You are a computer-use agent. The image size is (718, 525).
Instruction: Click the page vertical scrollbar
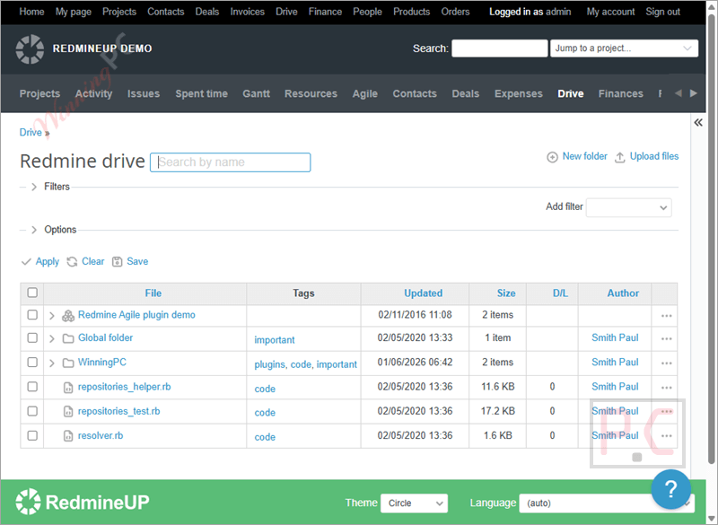[711, 238]
